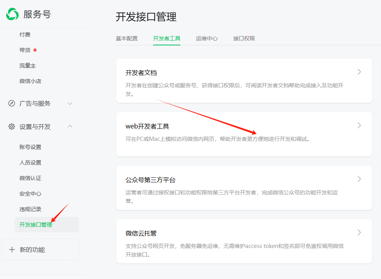The image size is (381, 279).
Task: Click the gear icon beside 设置与开发
Action: click(12, 127)
